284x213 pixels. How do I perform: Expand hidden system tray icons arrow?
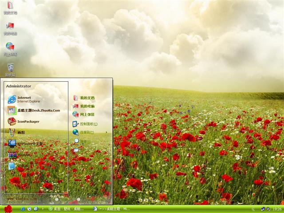(x=253, y=209)
